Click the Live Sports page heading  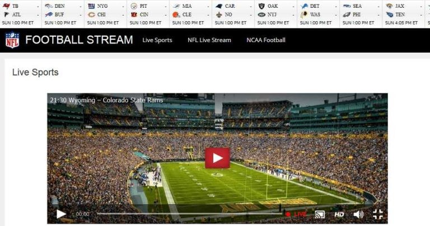tap(35, 72)
